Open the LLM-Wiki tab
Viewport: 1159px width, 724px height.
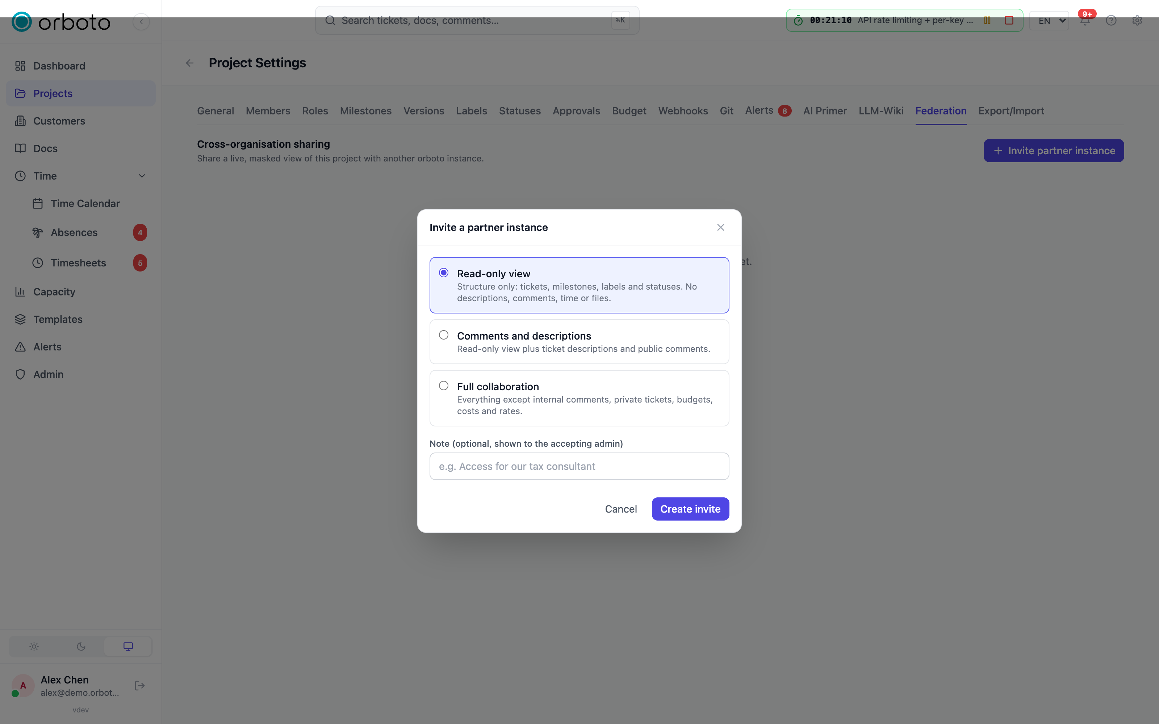(x=881, y=111)
